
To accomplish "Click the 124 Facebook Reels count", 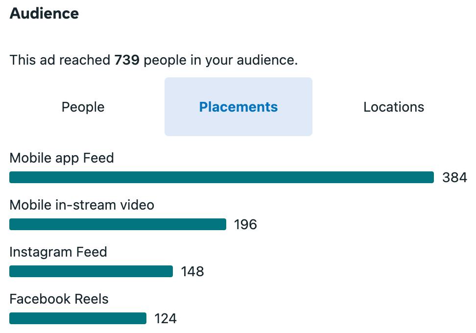I will click(166, 318).
